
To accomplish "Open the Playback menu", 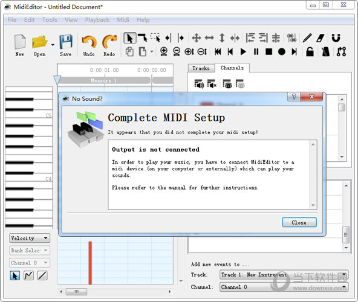I will click(x=97, y=20).
